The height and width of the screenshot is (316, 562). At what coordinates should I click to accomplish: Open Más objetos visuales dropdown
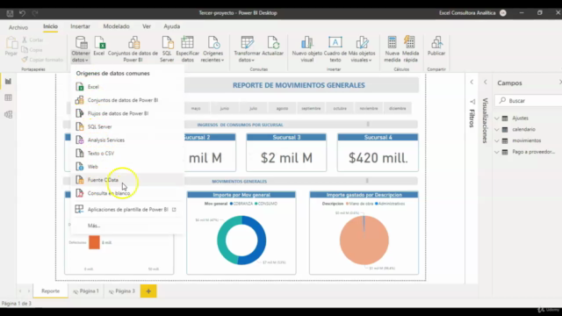[x=362, y=49]
